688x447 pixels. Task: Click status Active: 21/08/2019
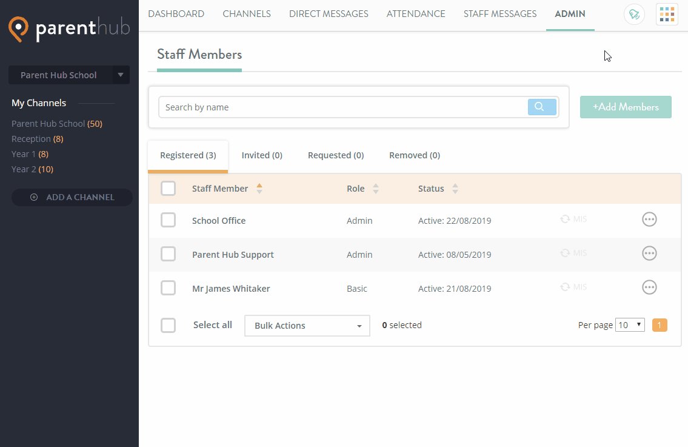point(455,289)
